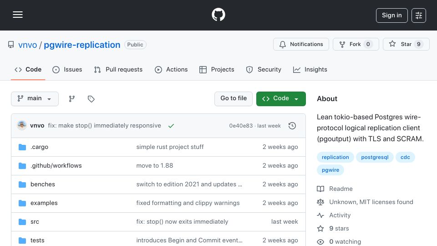Click the star count 9 badge
This screenshot has width=437, height=246.
click(x=419, y=44)
